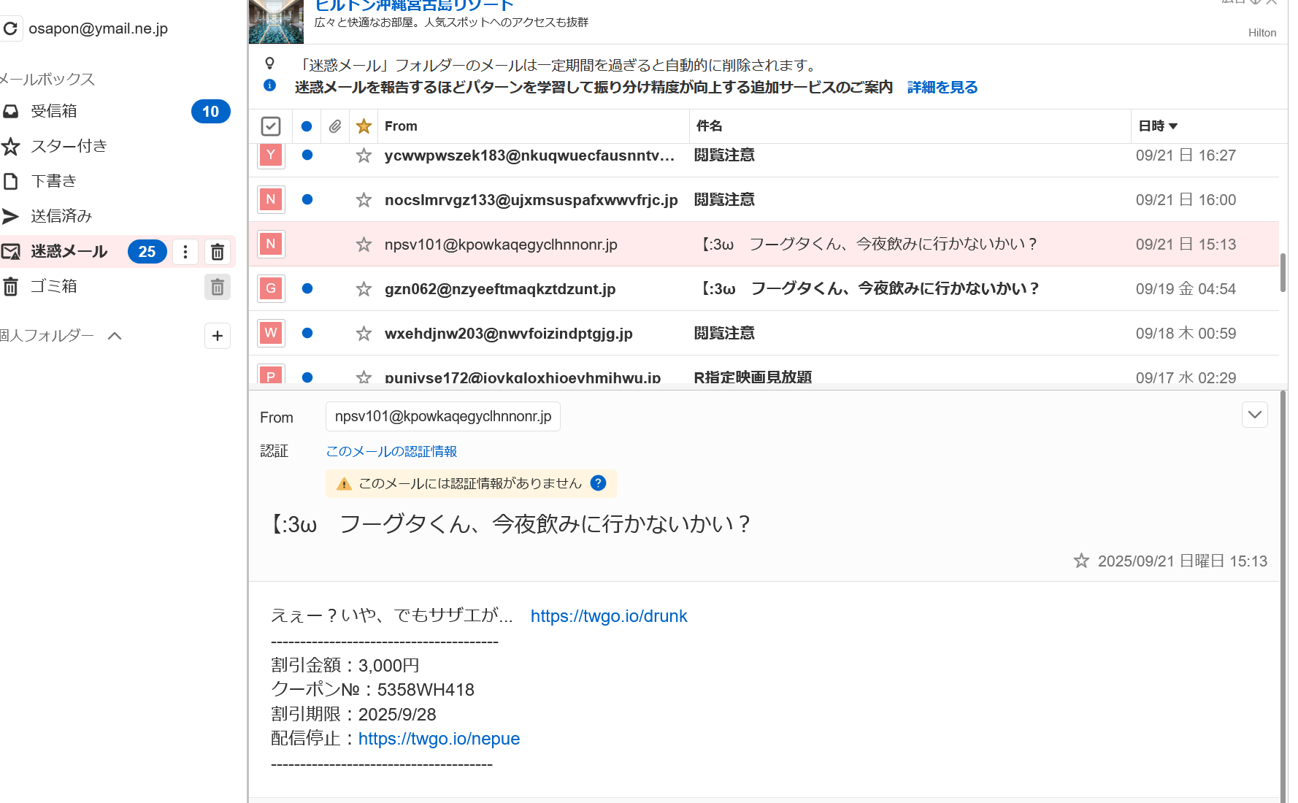
Task: Click the 詳細を見る link in the notice
Action: tap(942, 88)
